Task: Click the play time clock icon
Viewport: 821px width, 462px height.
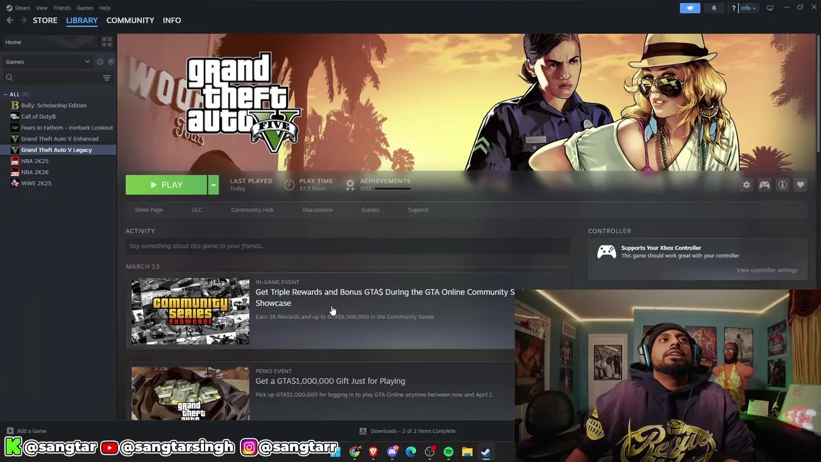Action: tap(289, 185)
